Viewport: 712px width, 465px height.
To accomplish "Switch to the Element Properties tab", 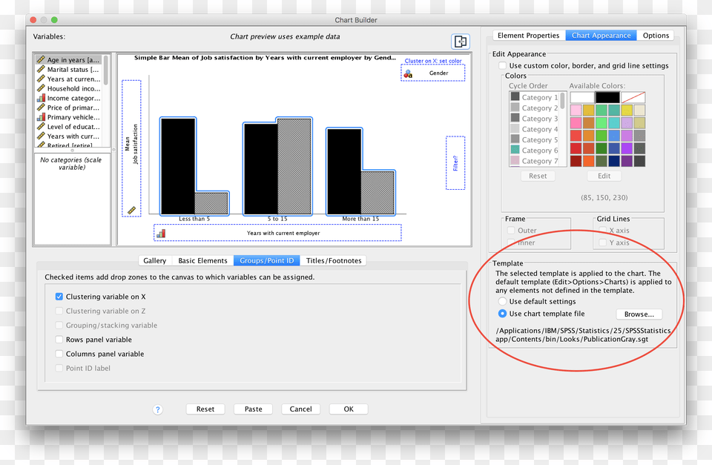I will pos(528,36).
